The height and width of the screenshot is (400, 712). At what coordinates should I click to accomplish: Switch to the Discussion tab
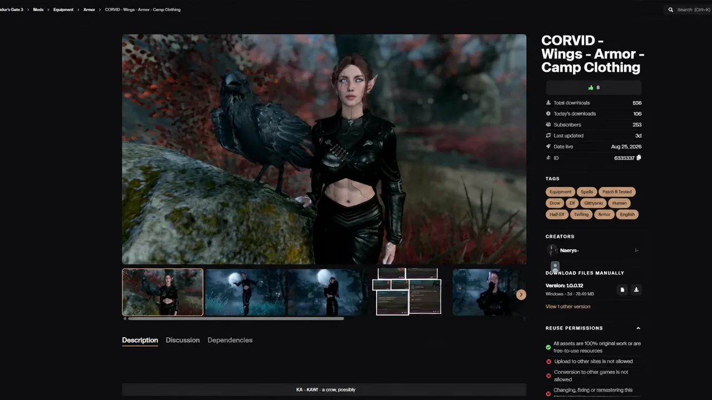[182, 340]
